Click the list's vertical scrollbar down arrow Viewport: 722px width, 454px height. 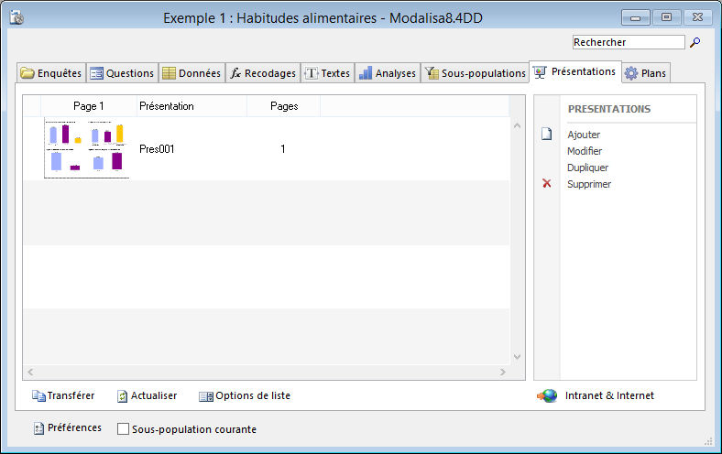click(x=516, y=357)
